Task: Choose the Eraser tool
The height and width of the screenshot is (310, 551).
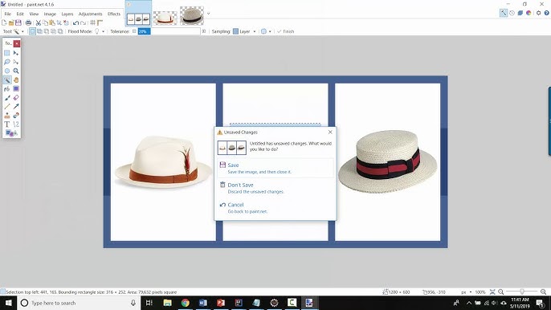Action: (16, 98)
